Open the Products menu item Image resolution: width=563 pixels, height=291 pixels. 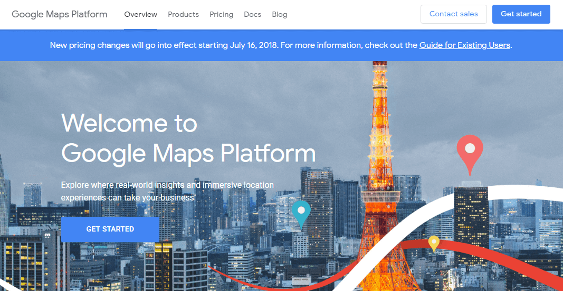point(183,14)
